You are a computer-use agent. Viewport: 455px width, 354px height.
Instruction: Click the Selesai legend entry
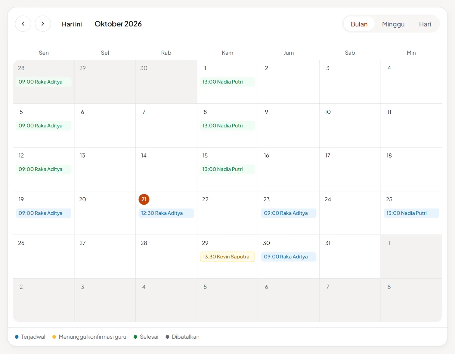146,337
